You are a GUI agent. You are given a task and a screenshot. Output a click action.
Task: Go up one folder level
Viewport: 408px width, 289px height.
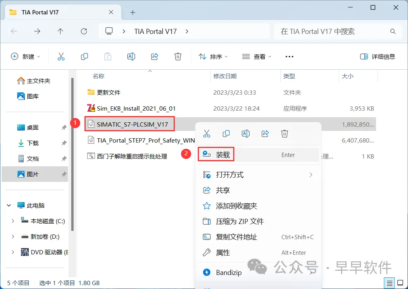coord(60,32)
